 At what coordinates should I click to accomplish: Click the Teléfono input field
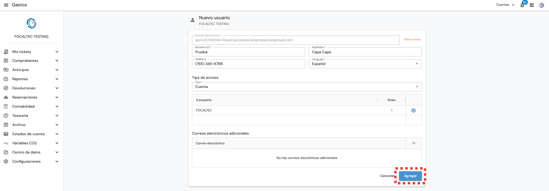tap(248, 64)
